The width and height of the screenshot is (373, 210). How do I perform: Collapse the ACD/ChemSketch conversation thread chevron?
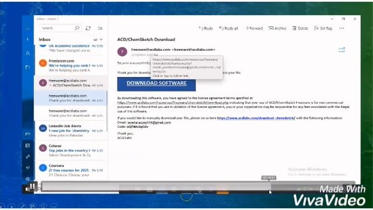(50, 85)
